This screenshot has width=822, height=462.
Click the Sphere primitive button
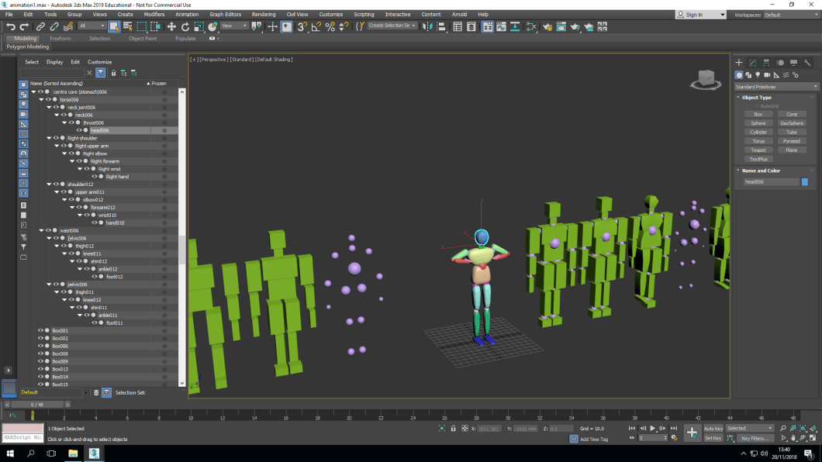click(x=758, y=123)
